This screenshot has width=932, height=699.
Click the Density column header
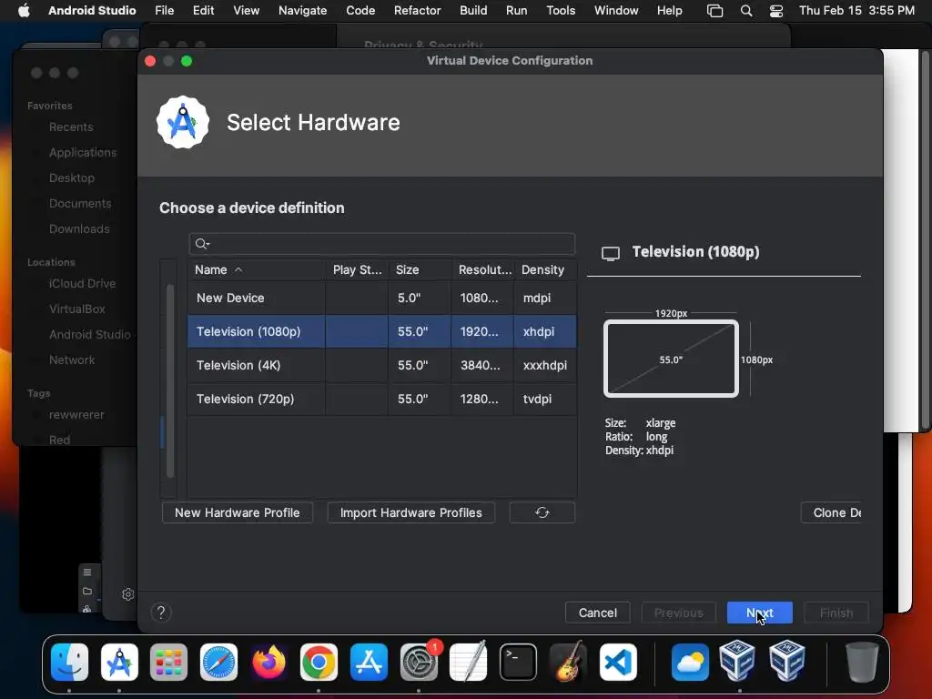tap(546, 269)
